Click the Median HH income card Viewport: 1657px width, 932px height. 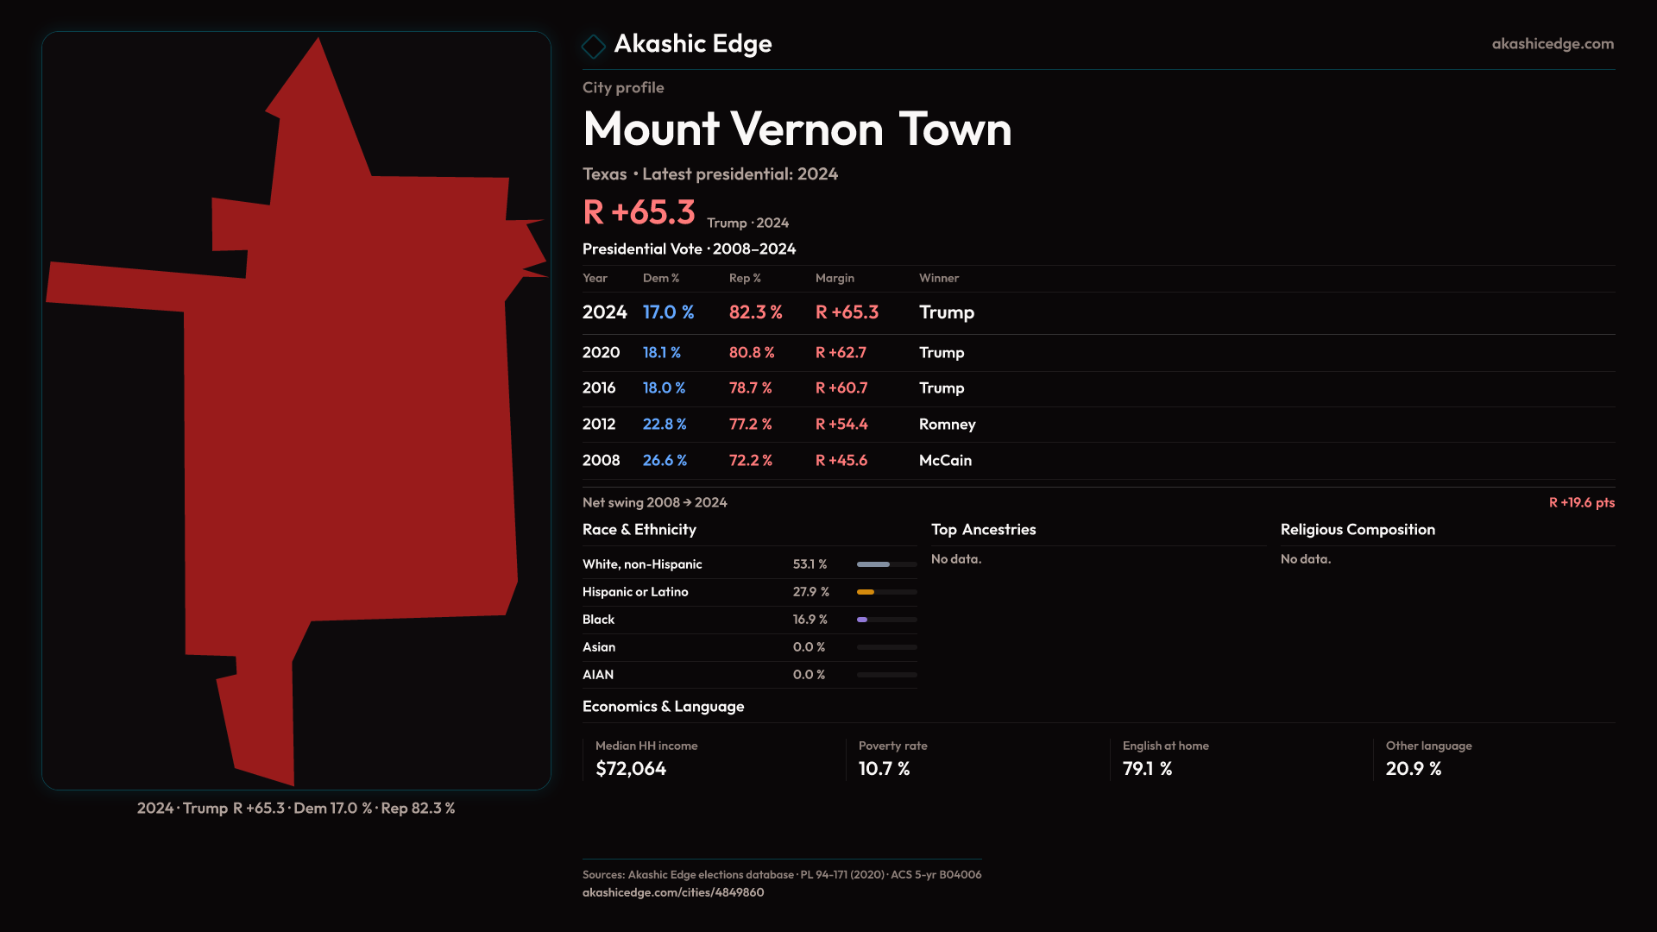[646, 759]
